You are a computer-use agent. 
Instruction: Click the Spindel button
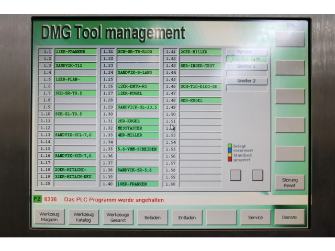pos(247,52)
